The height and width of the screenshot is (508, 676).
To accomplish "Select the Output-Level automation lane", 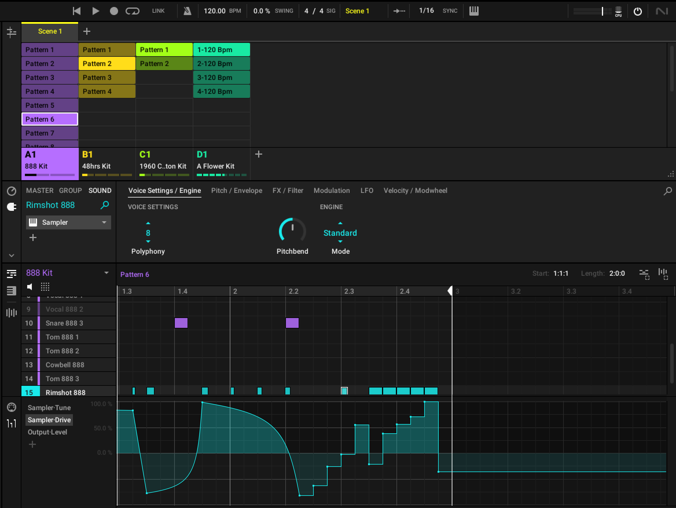I will (47, 432).
